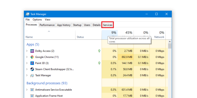197x98 pixels.
Task: Click the Paint 3D app icon
Action: pos(32,63)
